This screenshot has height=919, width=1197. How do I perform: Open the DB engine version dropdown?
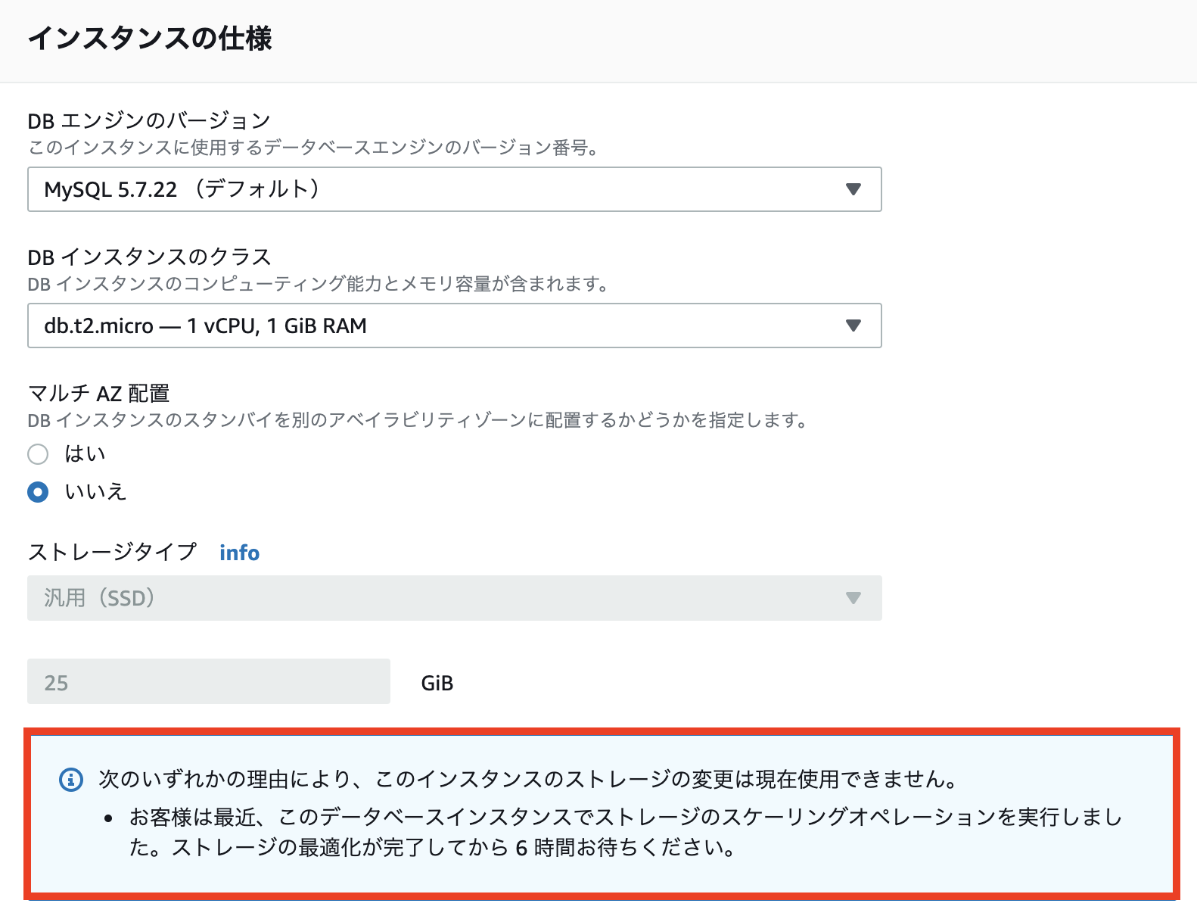454,189
